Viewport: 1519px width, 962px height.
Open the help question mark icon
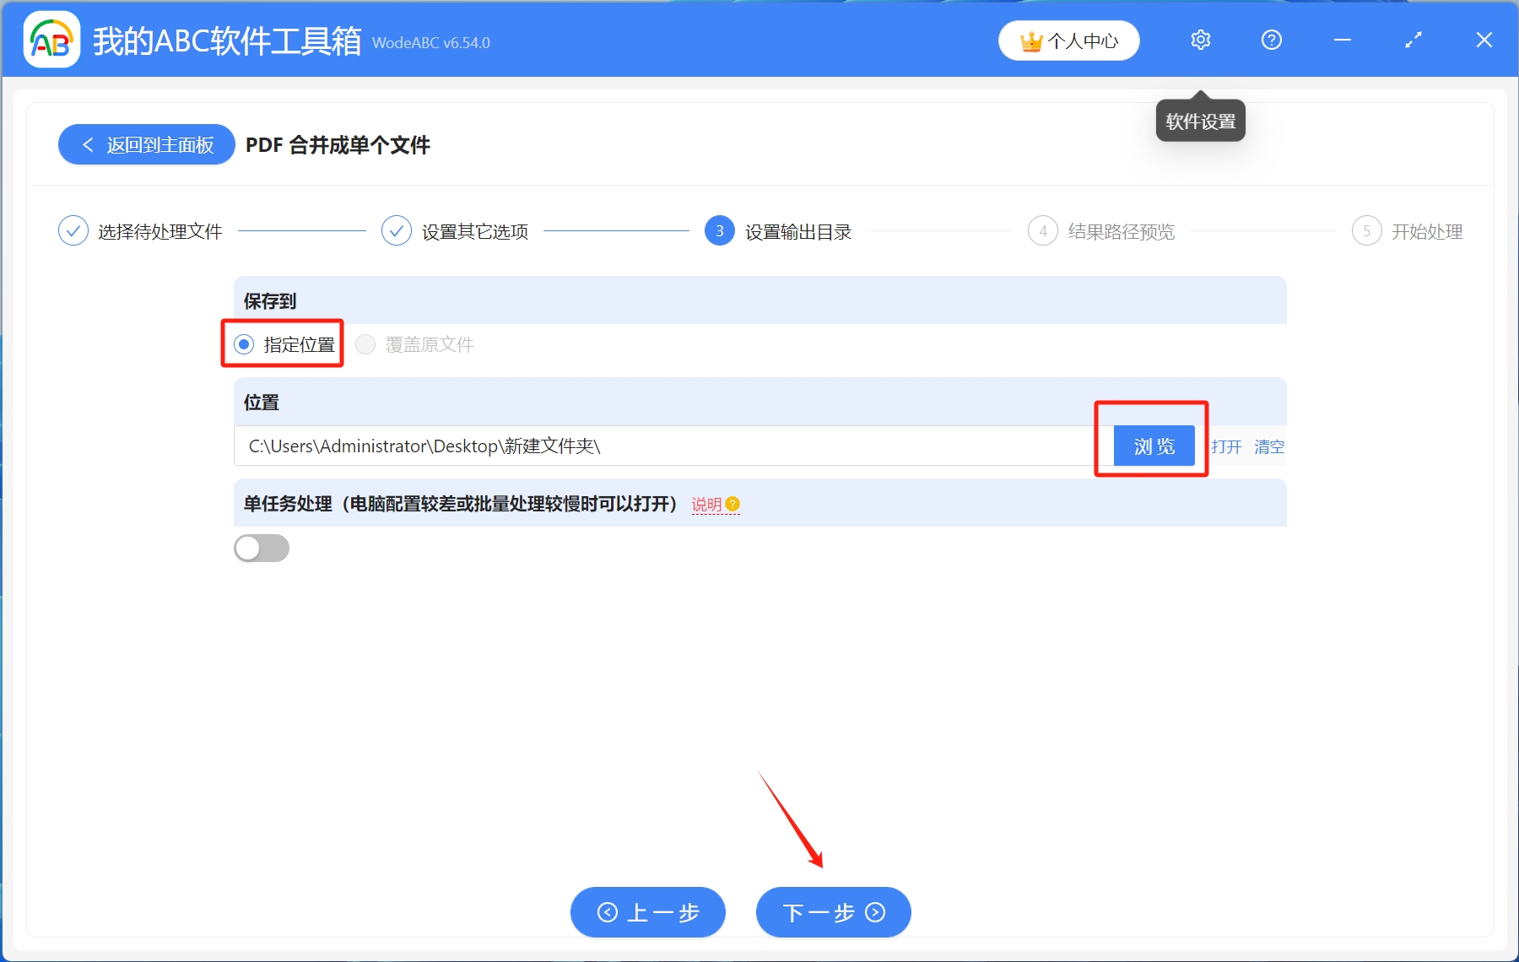[1272, 39]
